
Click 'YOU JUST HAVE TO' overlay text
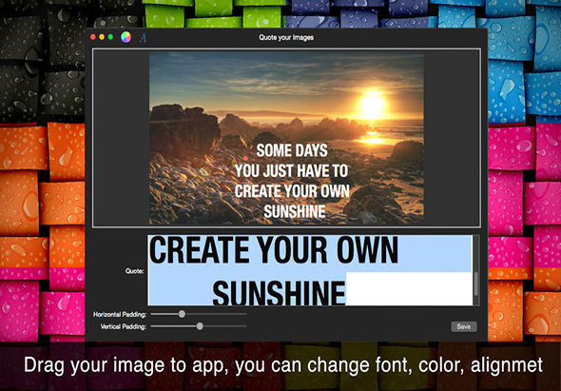(x=291, y=171)
